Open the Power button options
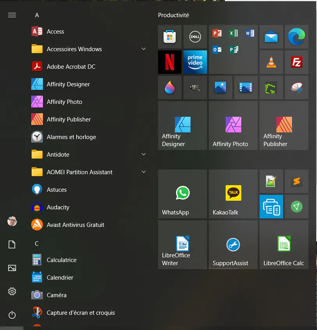 point(12,315)
